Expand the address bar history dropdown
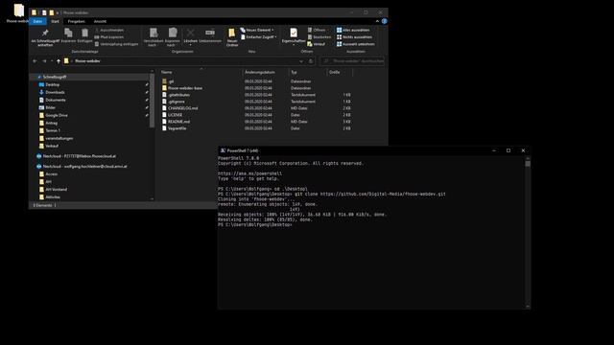 pyautogui.click(x=300, y=61)
